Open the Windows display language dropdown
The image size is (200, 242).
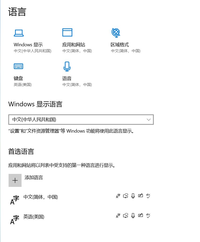click(x=81, y=120)
